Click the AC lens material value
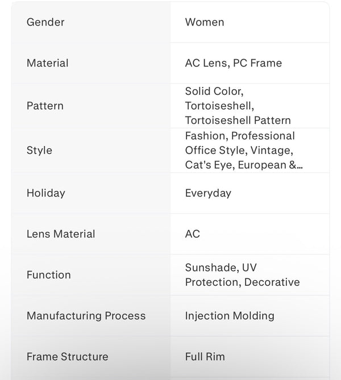Screen dimensions: 341x380 click(x=193, y=234)
